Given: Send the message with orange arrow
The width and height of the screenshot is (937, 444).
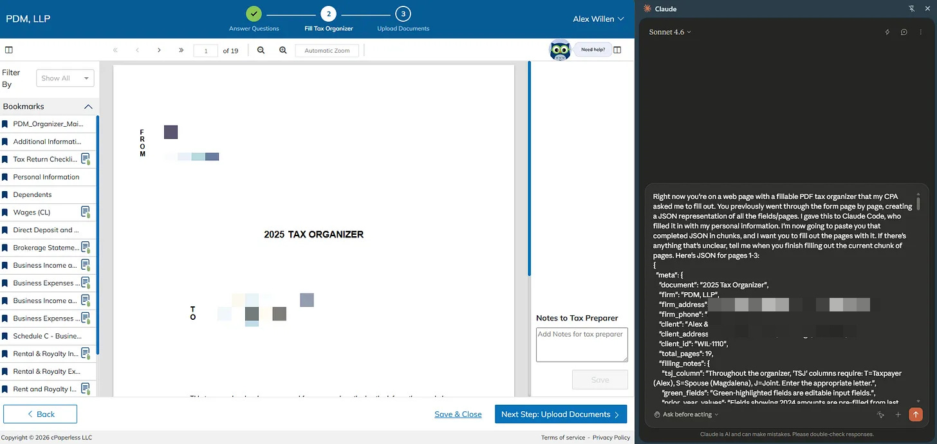Looking at the screenshot, I should [x=916, y=414].
